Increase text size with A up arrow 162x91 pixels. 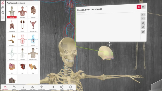(143, 15)
